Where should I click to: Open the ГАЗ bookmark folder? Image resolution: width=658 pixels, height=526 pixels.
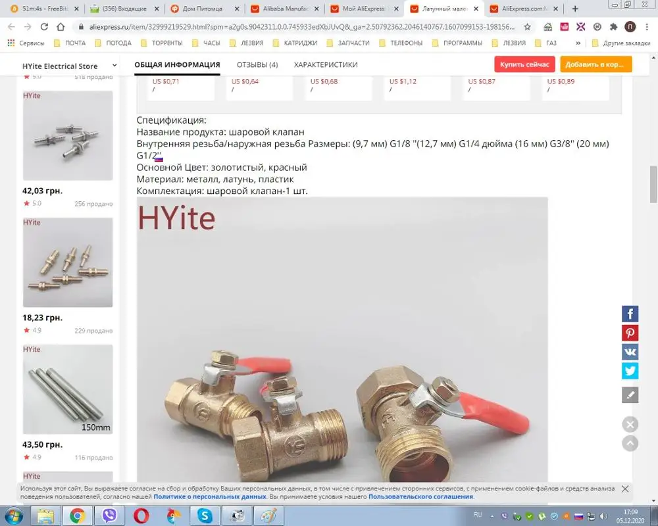point(545,43)
